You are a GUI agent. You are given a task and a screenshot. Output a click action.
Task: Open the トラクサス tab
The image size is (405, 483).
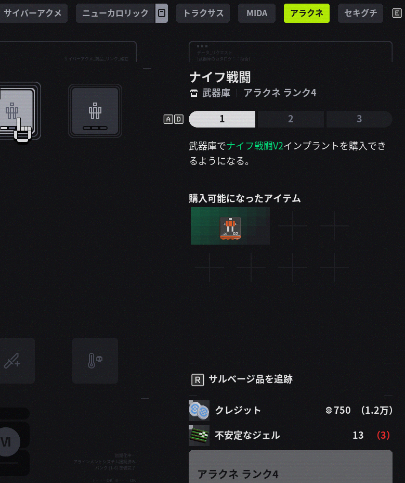click(203, 13)
